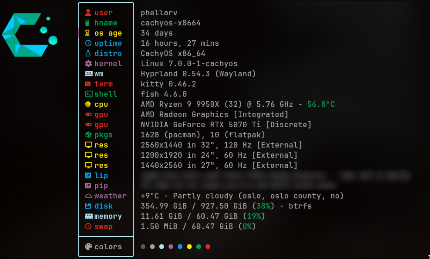430x259 pixels.
Task: Click the uptime clock icon
Action: pos(88,43)
